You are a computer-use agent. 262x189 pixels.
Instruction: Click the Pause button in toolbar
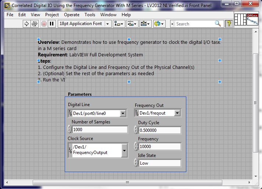52,24
